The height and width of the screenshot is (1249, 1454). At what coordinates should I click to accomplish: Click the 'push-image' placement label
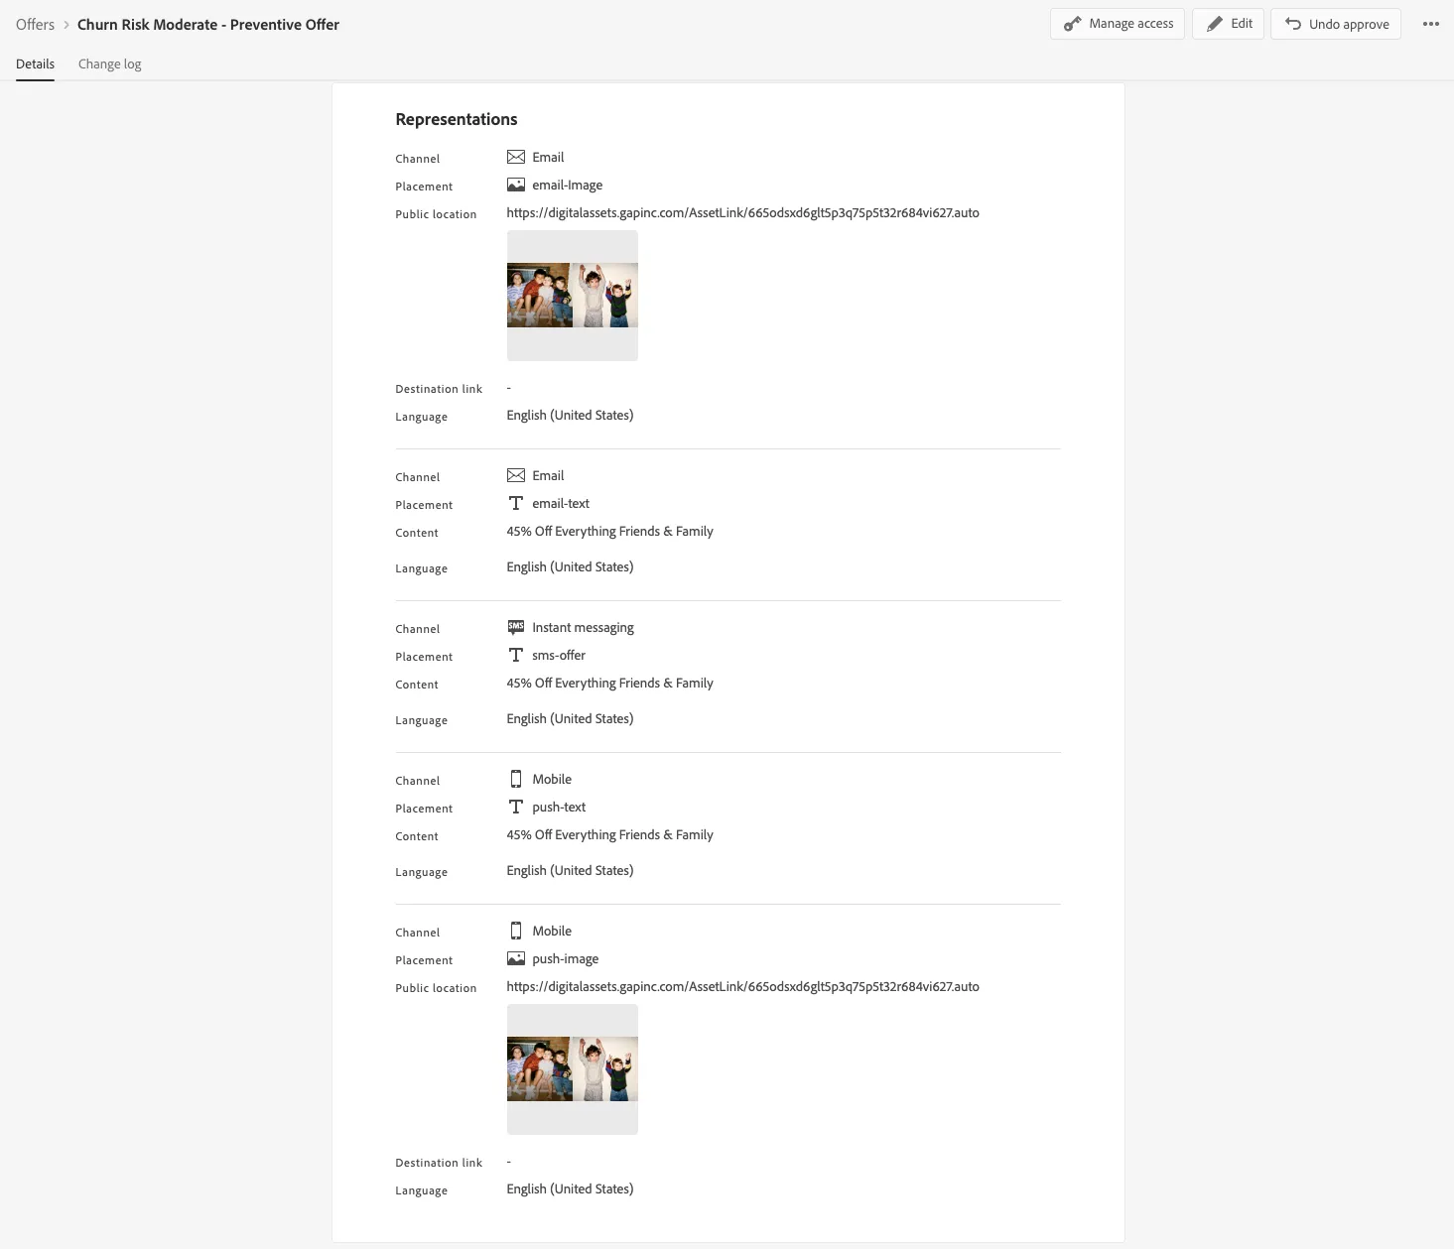click(566, 959)
